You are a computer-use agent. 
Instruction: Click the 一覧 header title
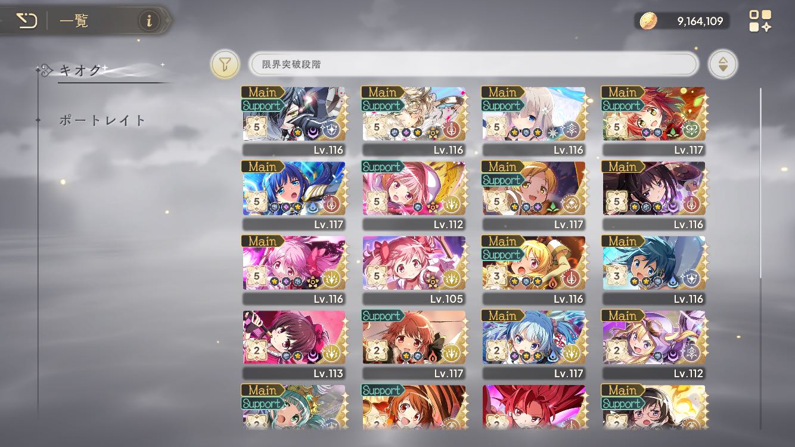(74, 21)
